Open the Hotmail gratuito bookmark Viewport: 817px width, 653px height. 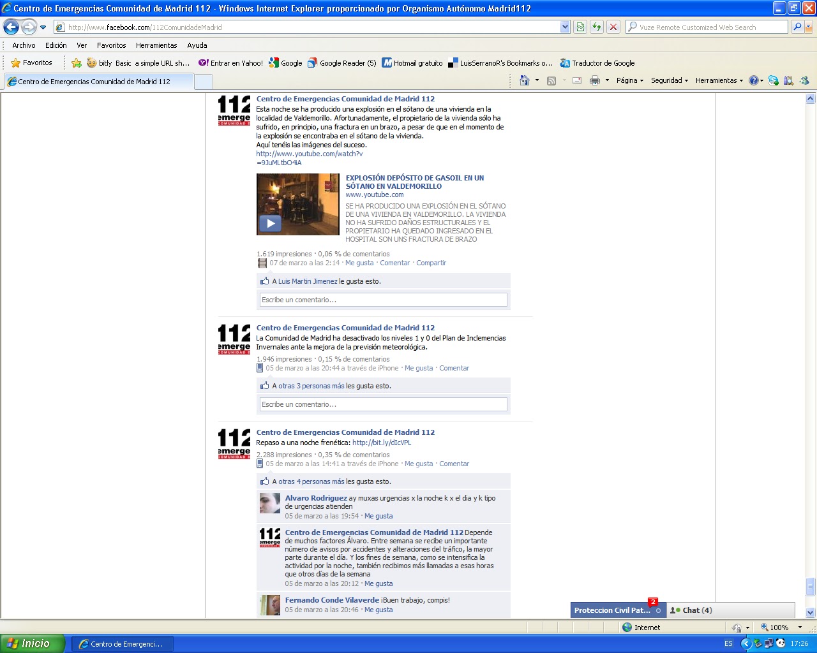coord(412,63)
